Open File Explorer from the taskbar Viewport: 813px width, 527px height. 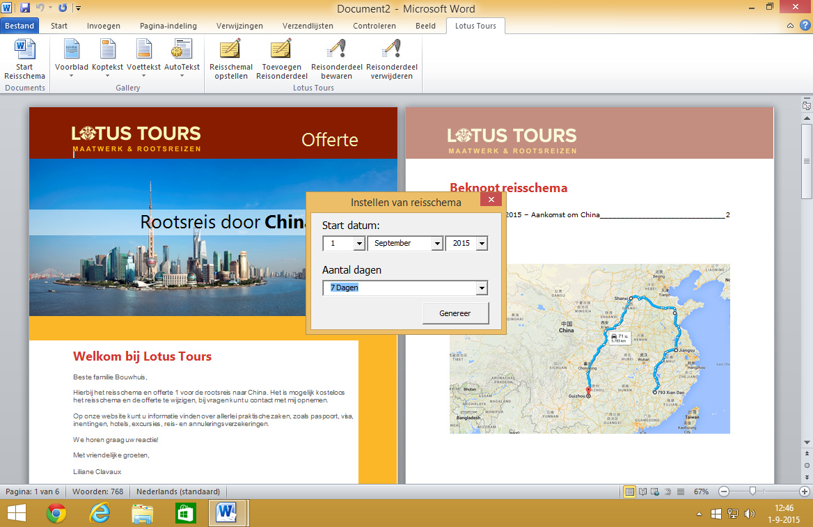tap(143, 514)
